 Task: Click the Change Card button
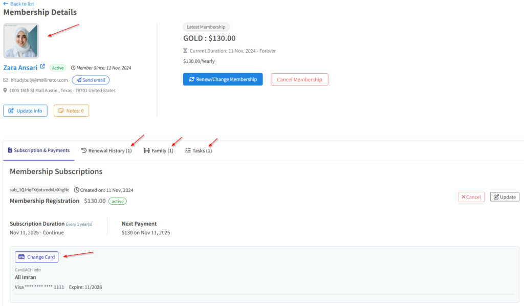(x=36, y=257)
